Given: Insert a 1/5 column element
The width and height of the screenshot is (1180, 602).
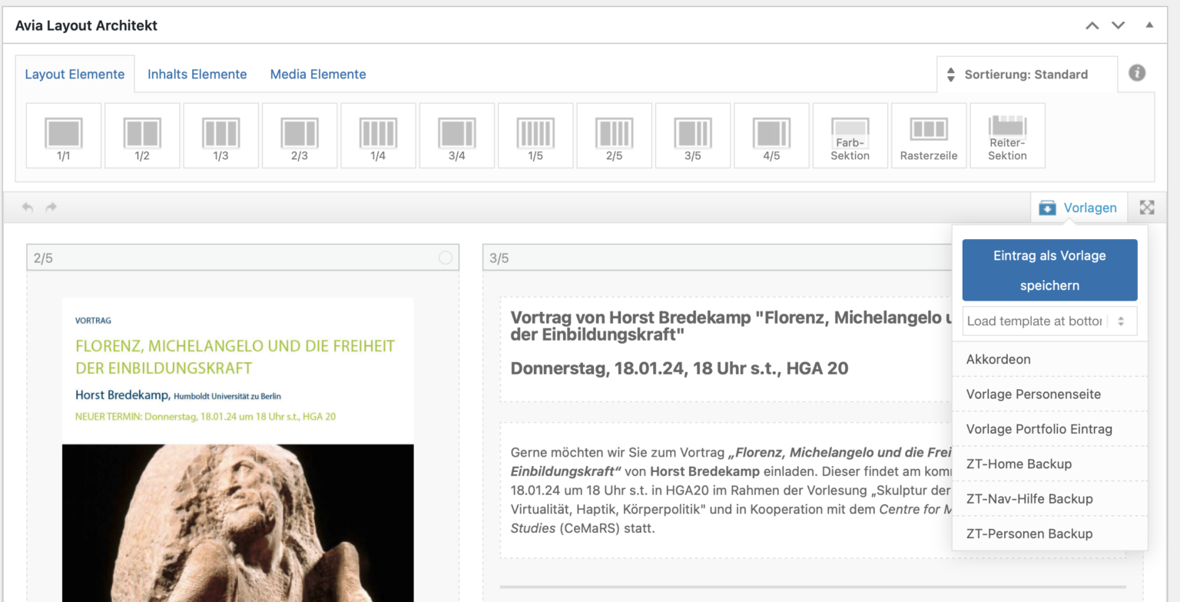Looking at the screenshot, I should point(535,135).
